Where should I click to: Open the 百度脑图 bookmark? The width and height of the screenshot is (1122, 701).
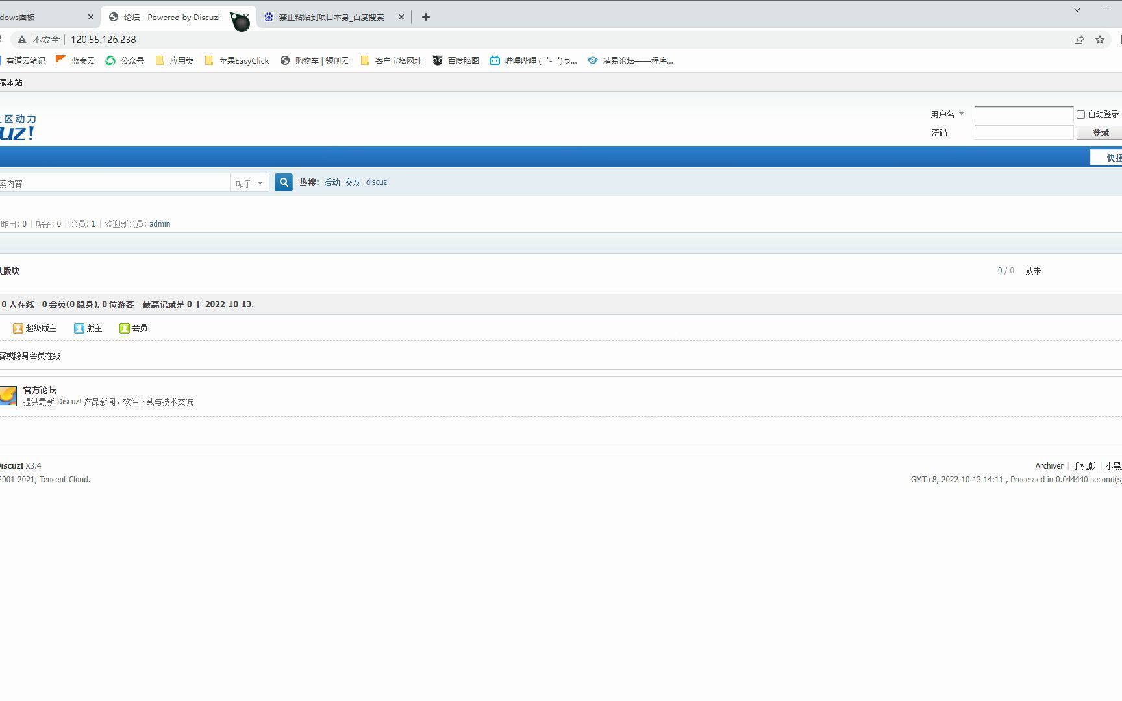(x=456, y=60)
